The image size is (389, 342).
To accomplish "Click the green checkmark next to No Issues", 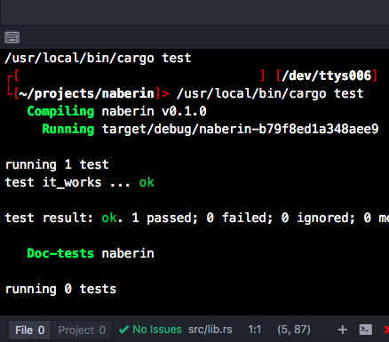I will pyautogui.click(x=123, y=330).
